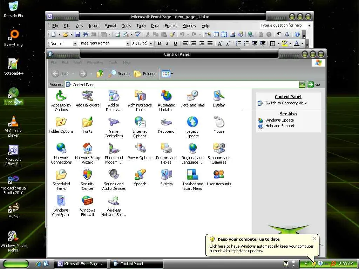Toggle Align Right in FrontPage
Image resolution: width=359 pixels, height=269 pixels.
(202, 43)
